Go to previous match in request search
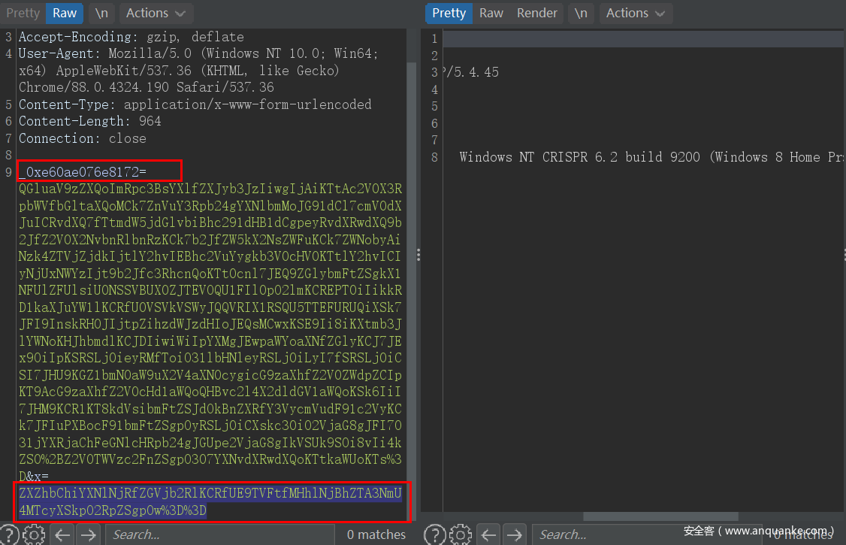Viewport: 846px width, 545px height. [63, 534]
